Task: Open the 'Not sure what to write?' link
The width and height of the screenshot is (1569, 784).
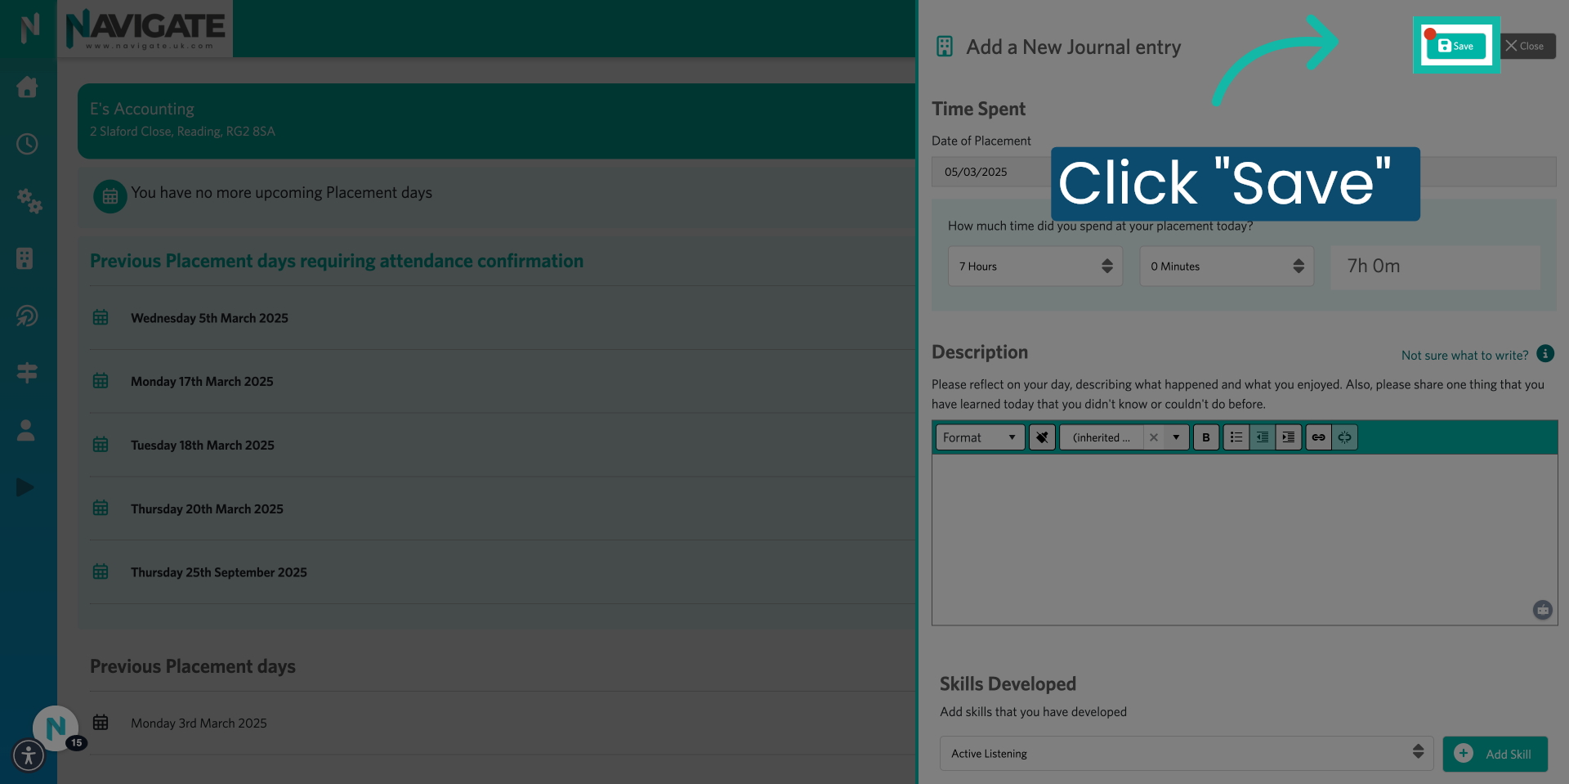Action: coord(1464,355)
